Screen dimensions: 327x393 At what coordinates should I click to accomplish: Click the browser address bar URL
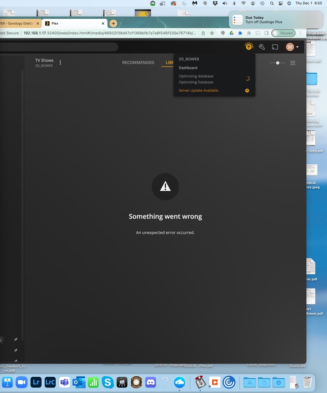pos(110,33)
